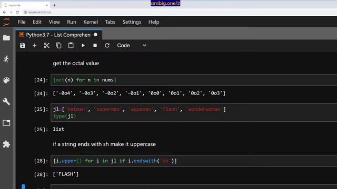Viewport: 337px width, 189px height.
Task: Click the [28]: input prompt label
Action: [41, 161]
